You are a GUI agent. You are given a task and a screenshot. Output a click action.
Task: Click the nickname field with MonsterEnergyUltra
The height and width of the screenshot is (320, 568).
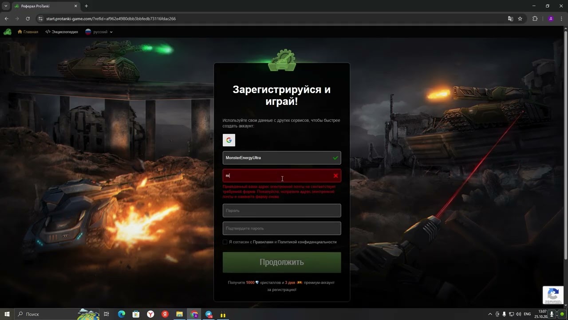click(x=282, y=158)
